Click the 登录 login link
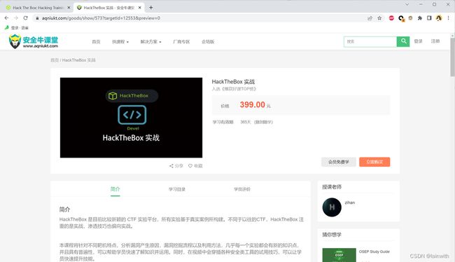The width and height of the screenshot is (455, 262). click(418, 41)
